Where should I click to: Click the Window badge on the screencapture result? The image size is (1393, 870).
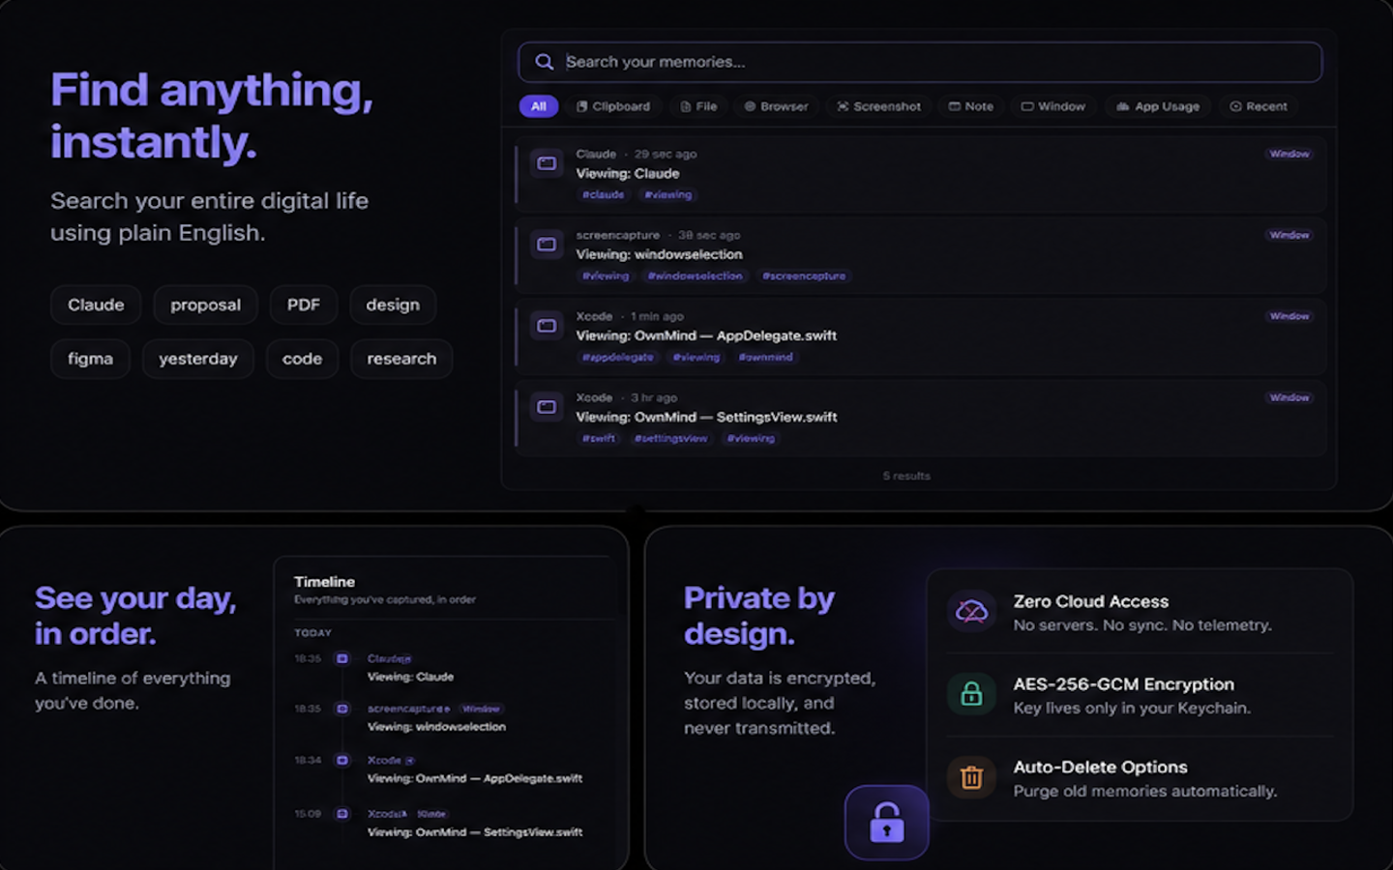(x=1289, y=235)
